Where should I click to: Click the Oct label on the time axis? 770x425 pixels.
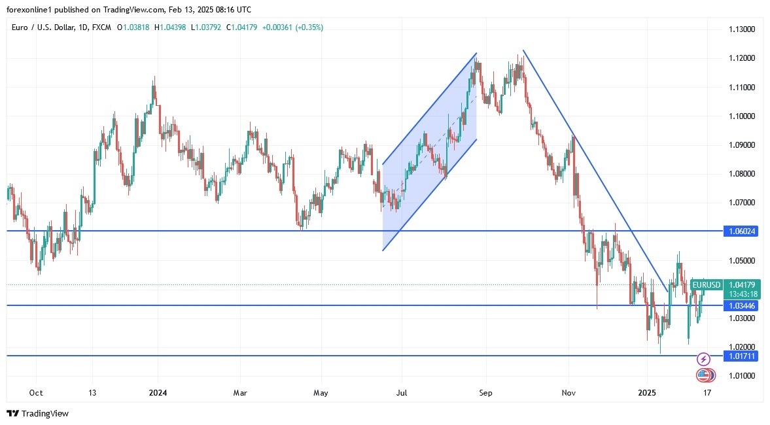[35, 394]
